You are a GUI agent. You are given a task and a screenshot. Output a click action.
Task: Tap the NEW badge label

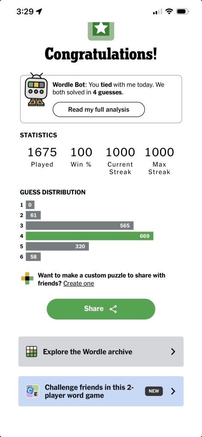pos(154,391)
